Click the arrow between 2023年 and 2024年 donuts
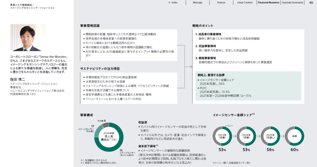Image resolution: width=317 pixels, height=167 pixels. 234,136
